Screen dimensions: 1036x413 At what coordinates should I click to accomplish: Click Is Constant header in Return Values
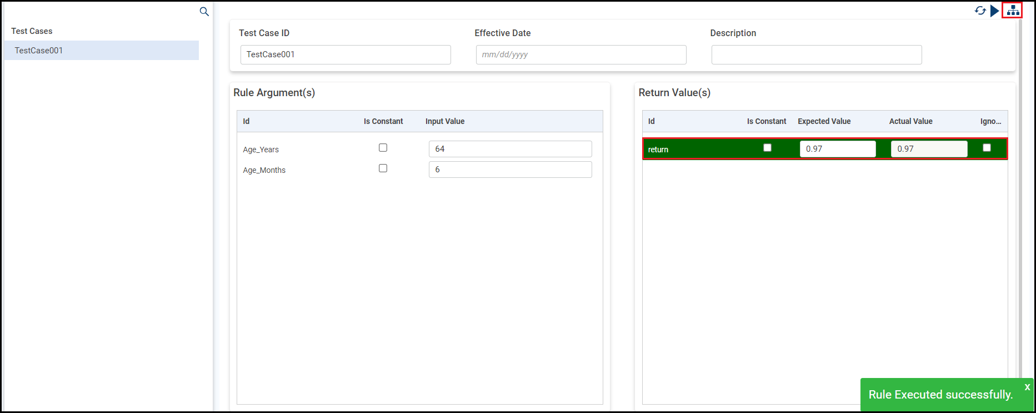pyautogui.click(x=767, y=121)
